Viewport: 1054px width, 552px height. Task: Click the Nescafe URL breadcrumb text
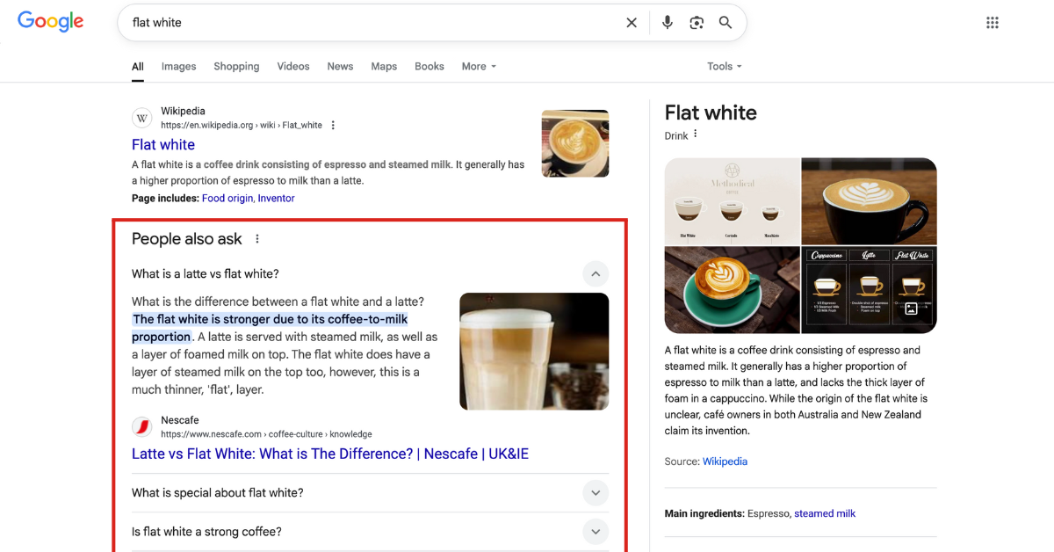click(266, 434)
